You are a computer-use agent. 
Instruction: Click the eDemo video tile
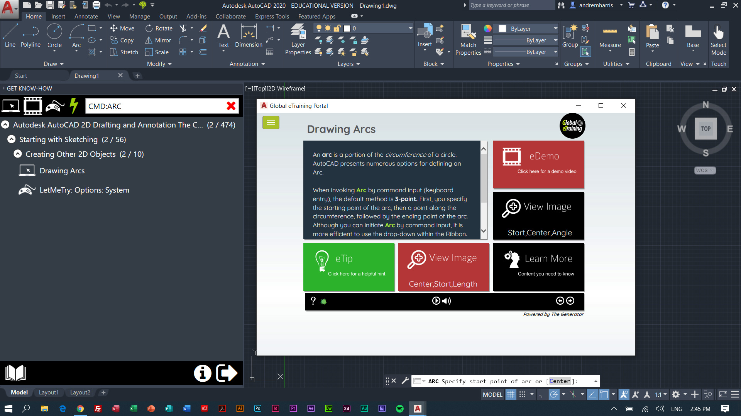tap(538, 164)
